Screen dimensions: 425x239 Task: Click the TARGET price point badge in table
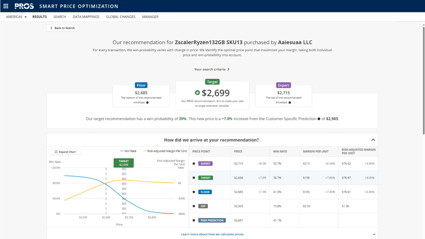[x=206, y=178]
